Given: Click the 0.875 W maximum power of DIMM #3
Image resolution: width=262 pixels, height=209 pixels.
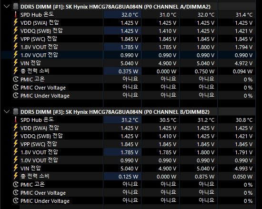Looking at the screenshot, I should click(x=204, y=177).
